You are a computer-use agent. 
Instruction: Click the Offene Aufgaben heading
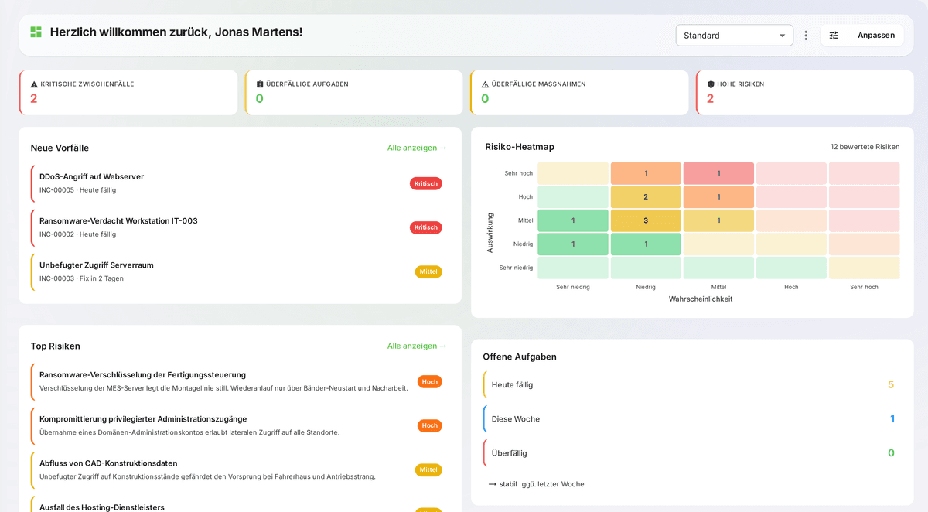pos(520,357)
